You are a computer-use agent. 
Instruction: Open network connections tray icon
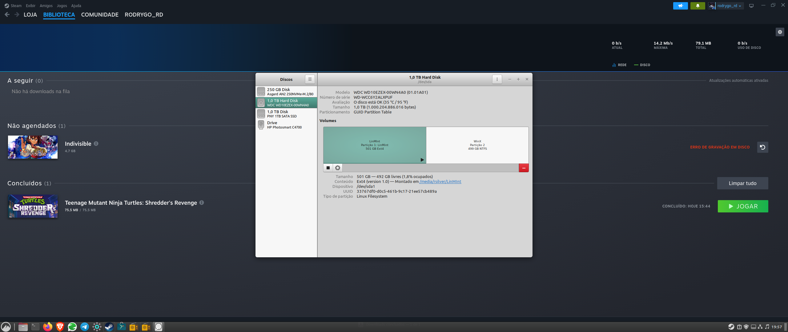(760, 327)
